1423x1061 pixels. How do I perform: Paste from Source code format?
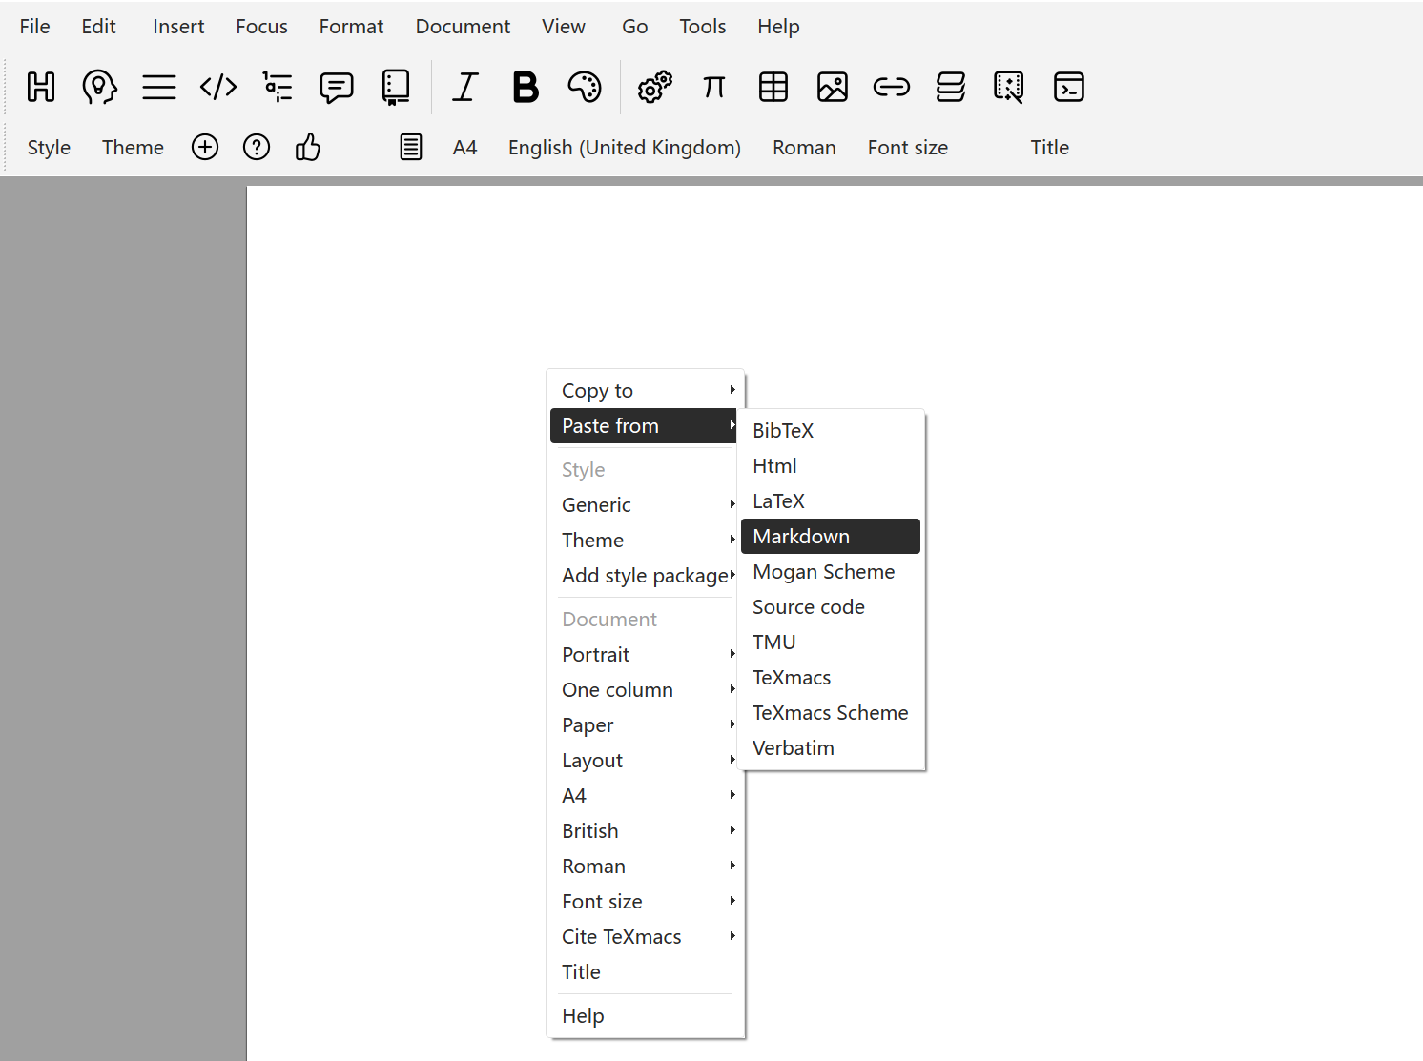pyautogui.click(x=831, y=606)
